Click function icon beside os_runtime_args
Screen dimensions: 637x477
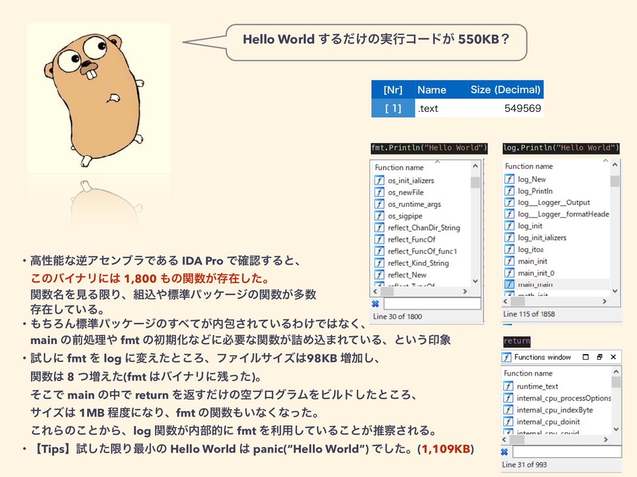point(379,204)
